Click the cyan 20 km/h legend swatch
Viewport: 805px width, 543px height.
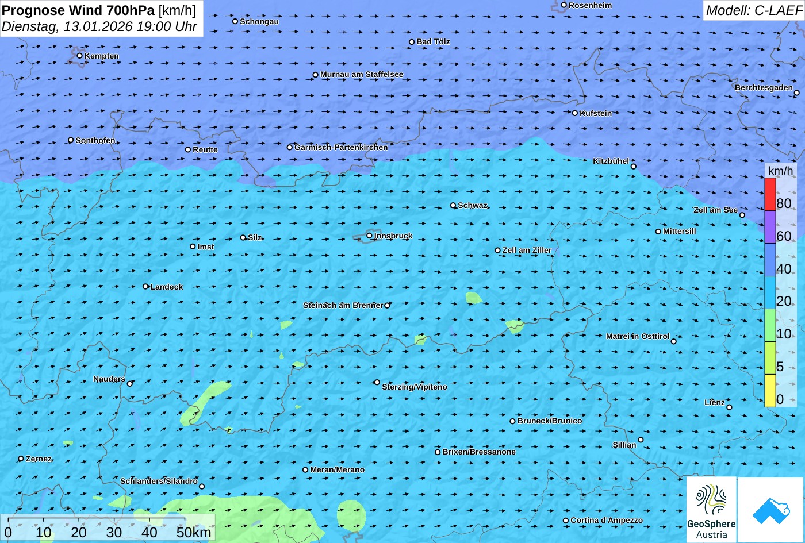770,293
